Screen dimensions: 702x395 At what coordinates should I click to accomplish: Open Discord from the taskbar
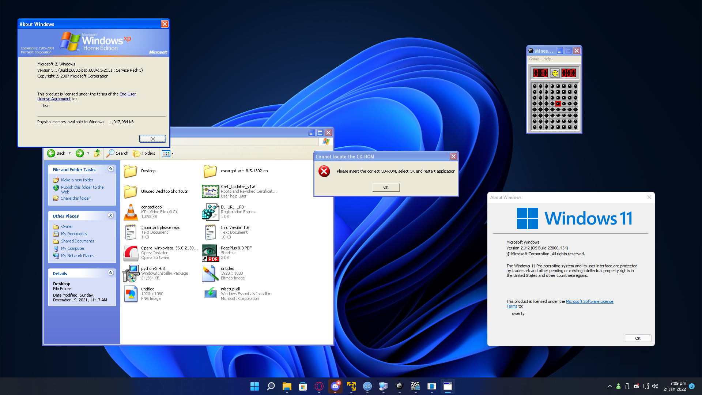pos(335,386)
